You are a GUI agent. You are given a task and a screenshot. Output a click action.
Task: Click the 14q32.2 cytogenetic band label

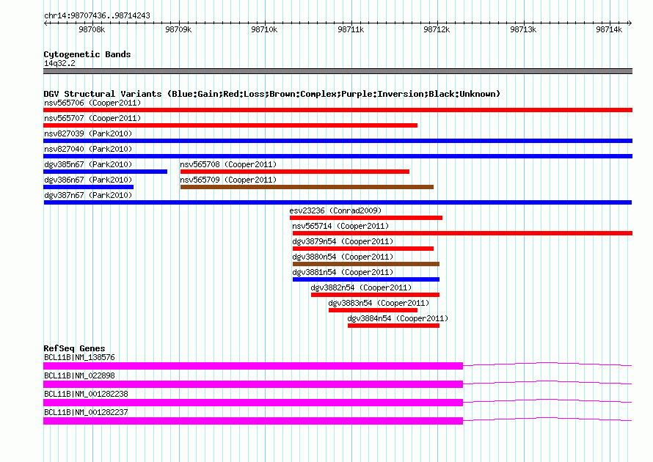point(59,63)
